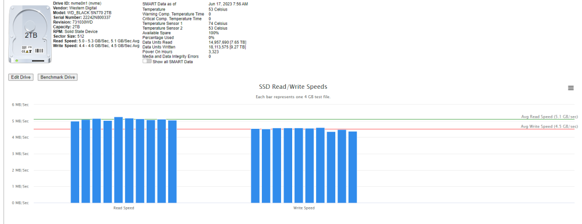Screen dimensions: 582x224
Task: Click the Revision 731030WD text
Action: coord(73,22)
